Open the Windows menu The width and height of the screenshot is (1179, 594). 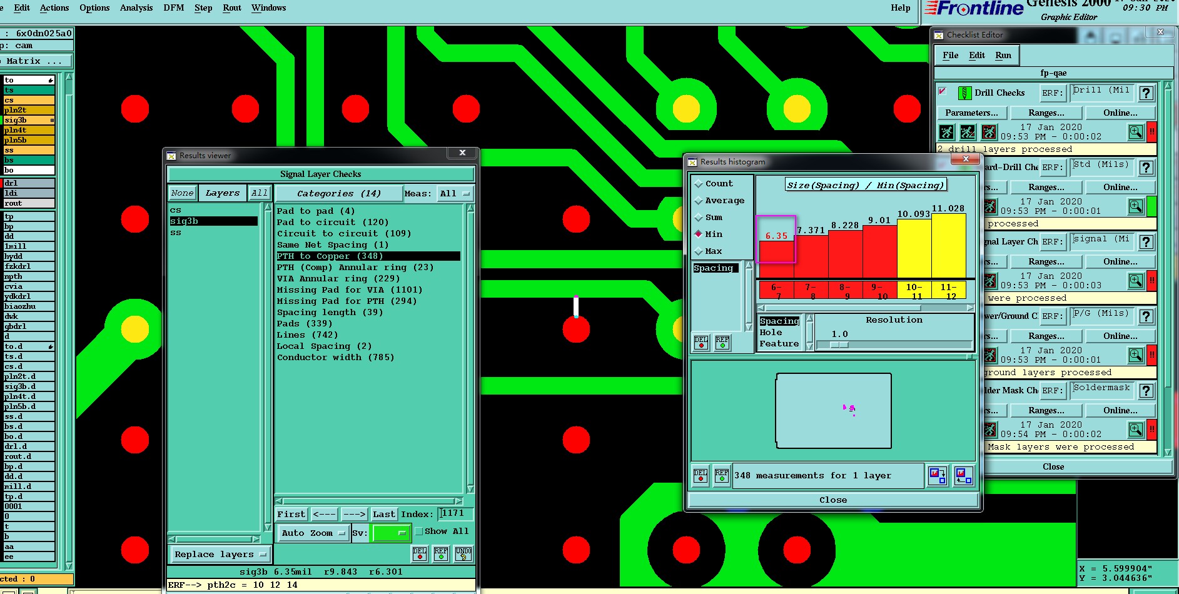[x=269, y=8]
